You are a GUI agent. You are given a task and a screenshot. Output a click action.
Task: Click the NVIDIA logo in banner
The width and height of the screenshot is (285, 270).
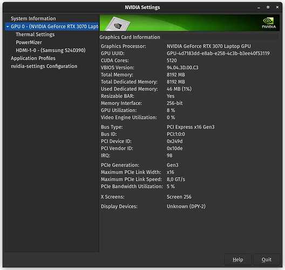tap(269, 23)
